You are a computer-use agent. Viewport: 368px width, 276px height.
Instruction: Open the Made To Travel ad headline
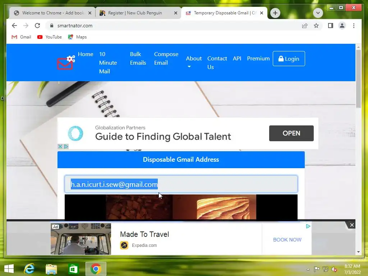144,234
